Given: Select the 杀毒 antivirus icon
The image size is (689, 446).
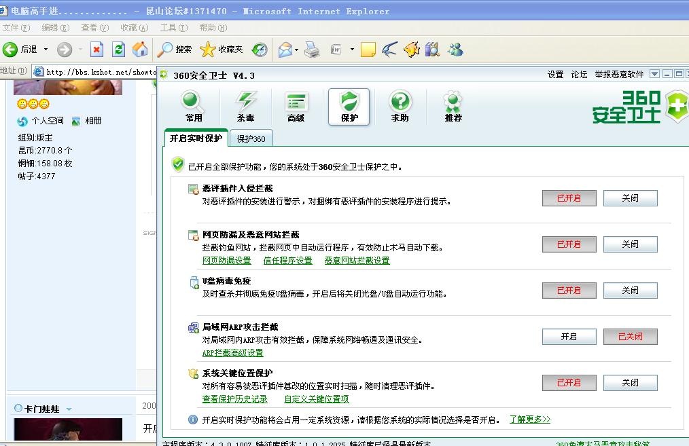Looking at the screenshot, I should pos(245,107).
